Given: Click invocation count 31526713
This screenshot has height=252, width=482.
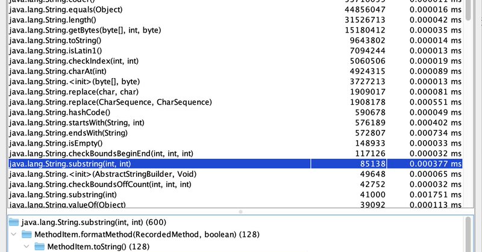Looking at the screenshot, I should (x=365, y=20).
